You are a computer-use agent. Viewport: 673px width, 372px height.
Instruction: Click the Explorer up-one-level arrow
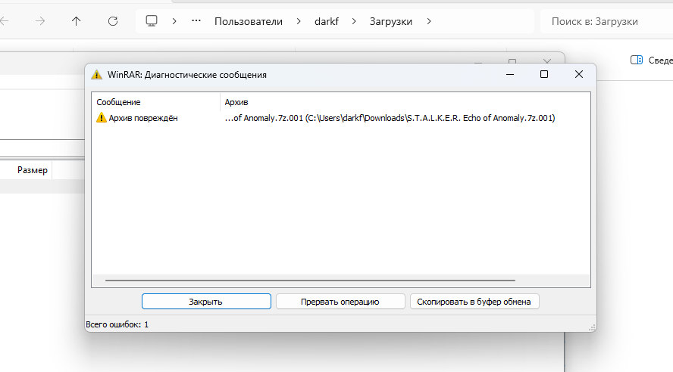pyautogui.click(x=76, y=21)
